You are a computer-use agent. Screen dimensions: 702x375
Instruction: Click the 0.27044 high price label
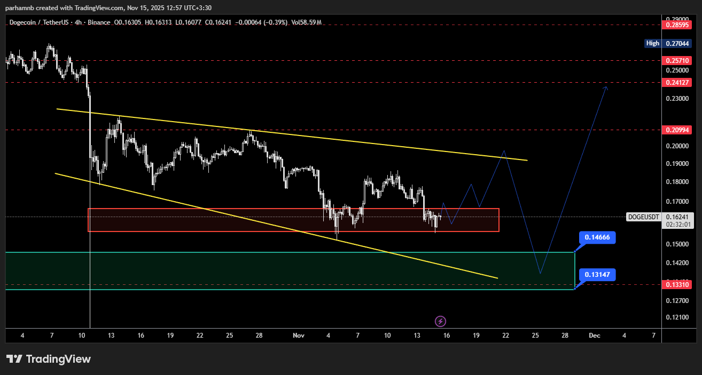tap(677, 43)
